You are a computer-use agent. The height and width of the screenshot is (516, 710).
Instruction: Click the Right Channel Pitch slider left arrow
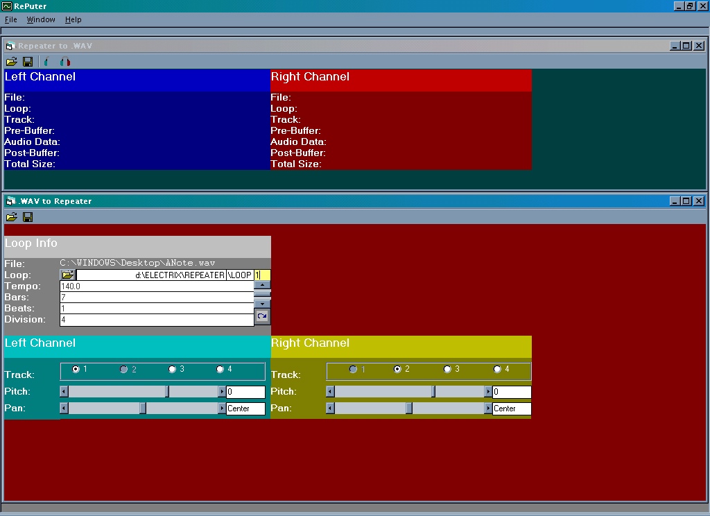329,391
